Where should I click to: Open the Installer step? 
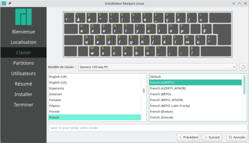24,94
